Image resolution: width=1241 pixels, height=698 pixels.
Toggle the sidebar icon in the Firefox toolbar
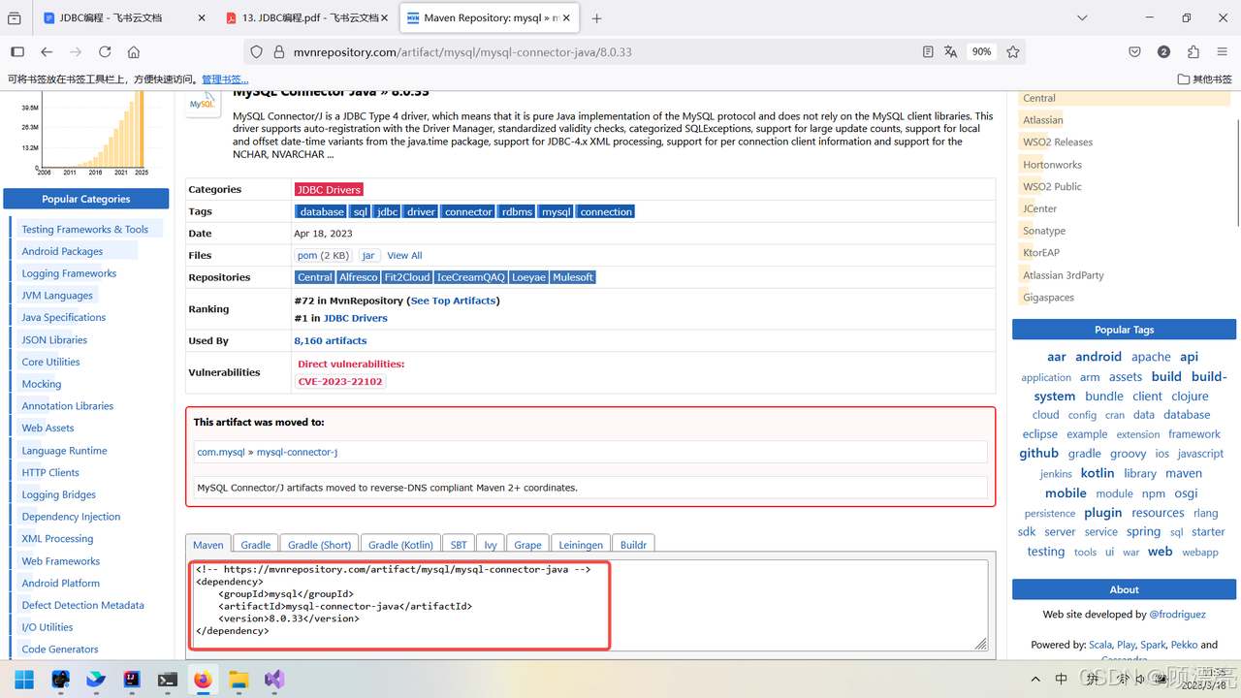17,51
